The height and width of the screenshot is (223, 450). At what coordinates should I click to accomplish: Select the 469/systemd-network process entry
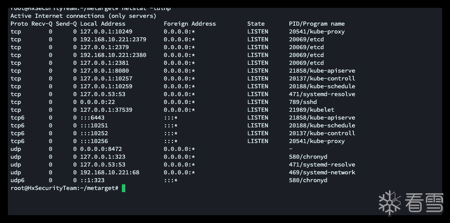tap(322, 172)
